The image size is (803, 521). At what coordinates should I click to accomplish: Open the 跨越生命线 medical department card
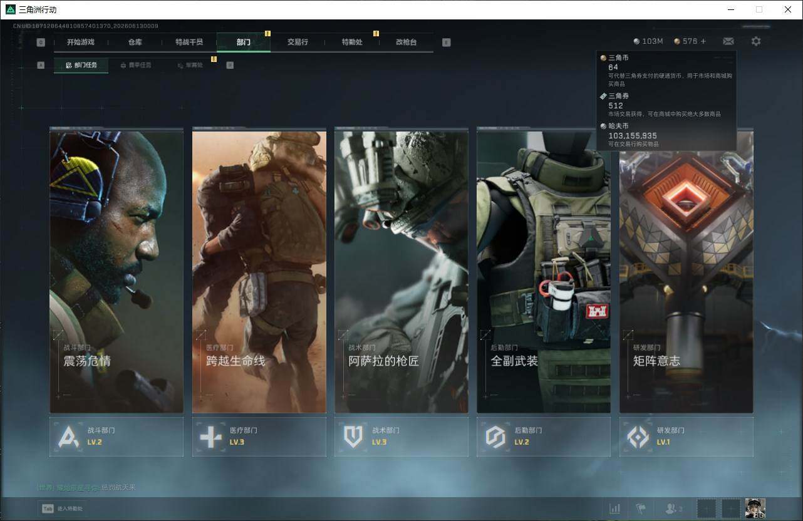pos(259,271)
